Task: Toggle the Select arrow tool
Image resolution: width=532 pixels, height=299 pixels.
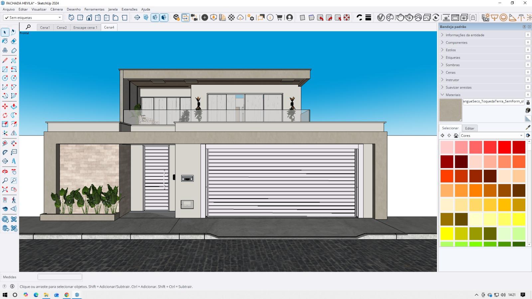Action: point(5,32)
